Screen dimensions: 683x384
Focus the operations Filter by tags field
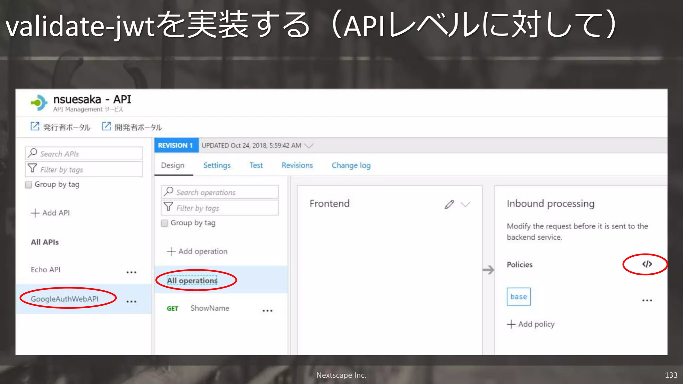(x=220, y=208)
